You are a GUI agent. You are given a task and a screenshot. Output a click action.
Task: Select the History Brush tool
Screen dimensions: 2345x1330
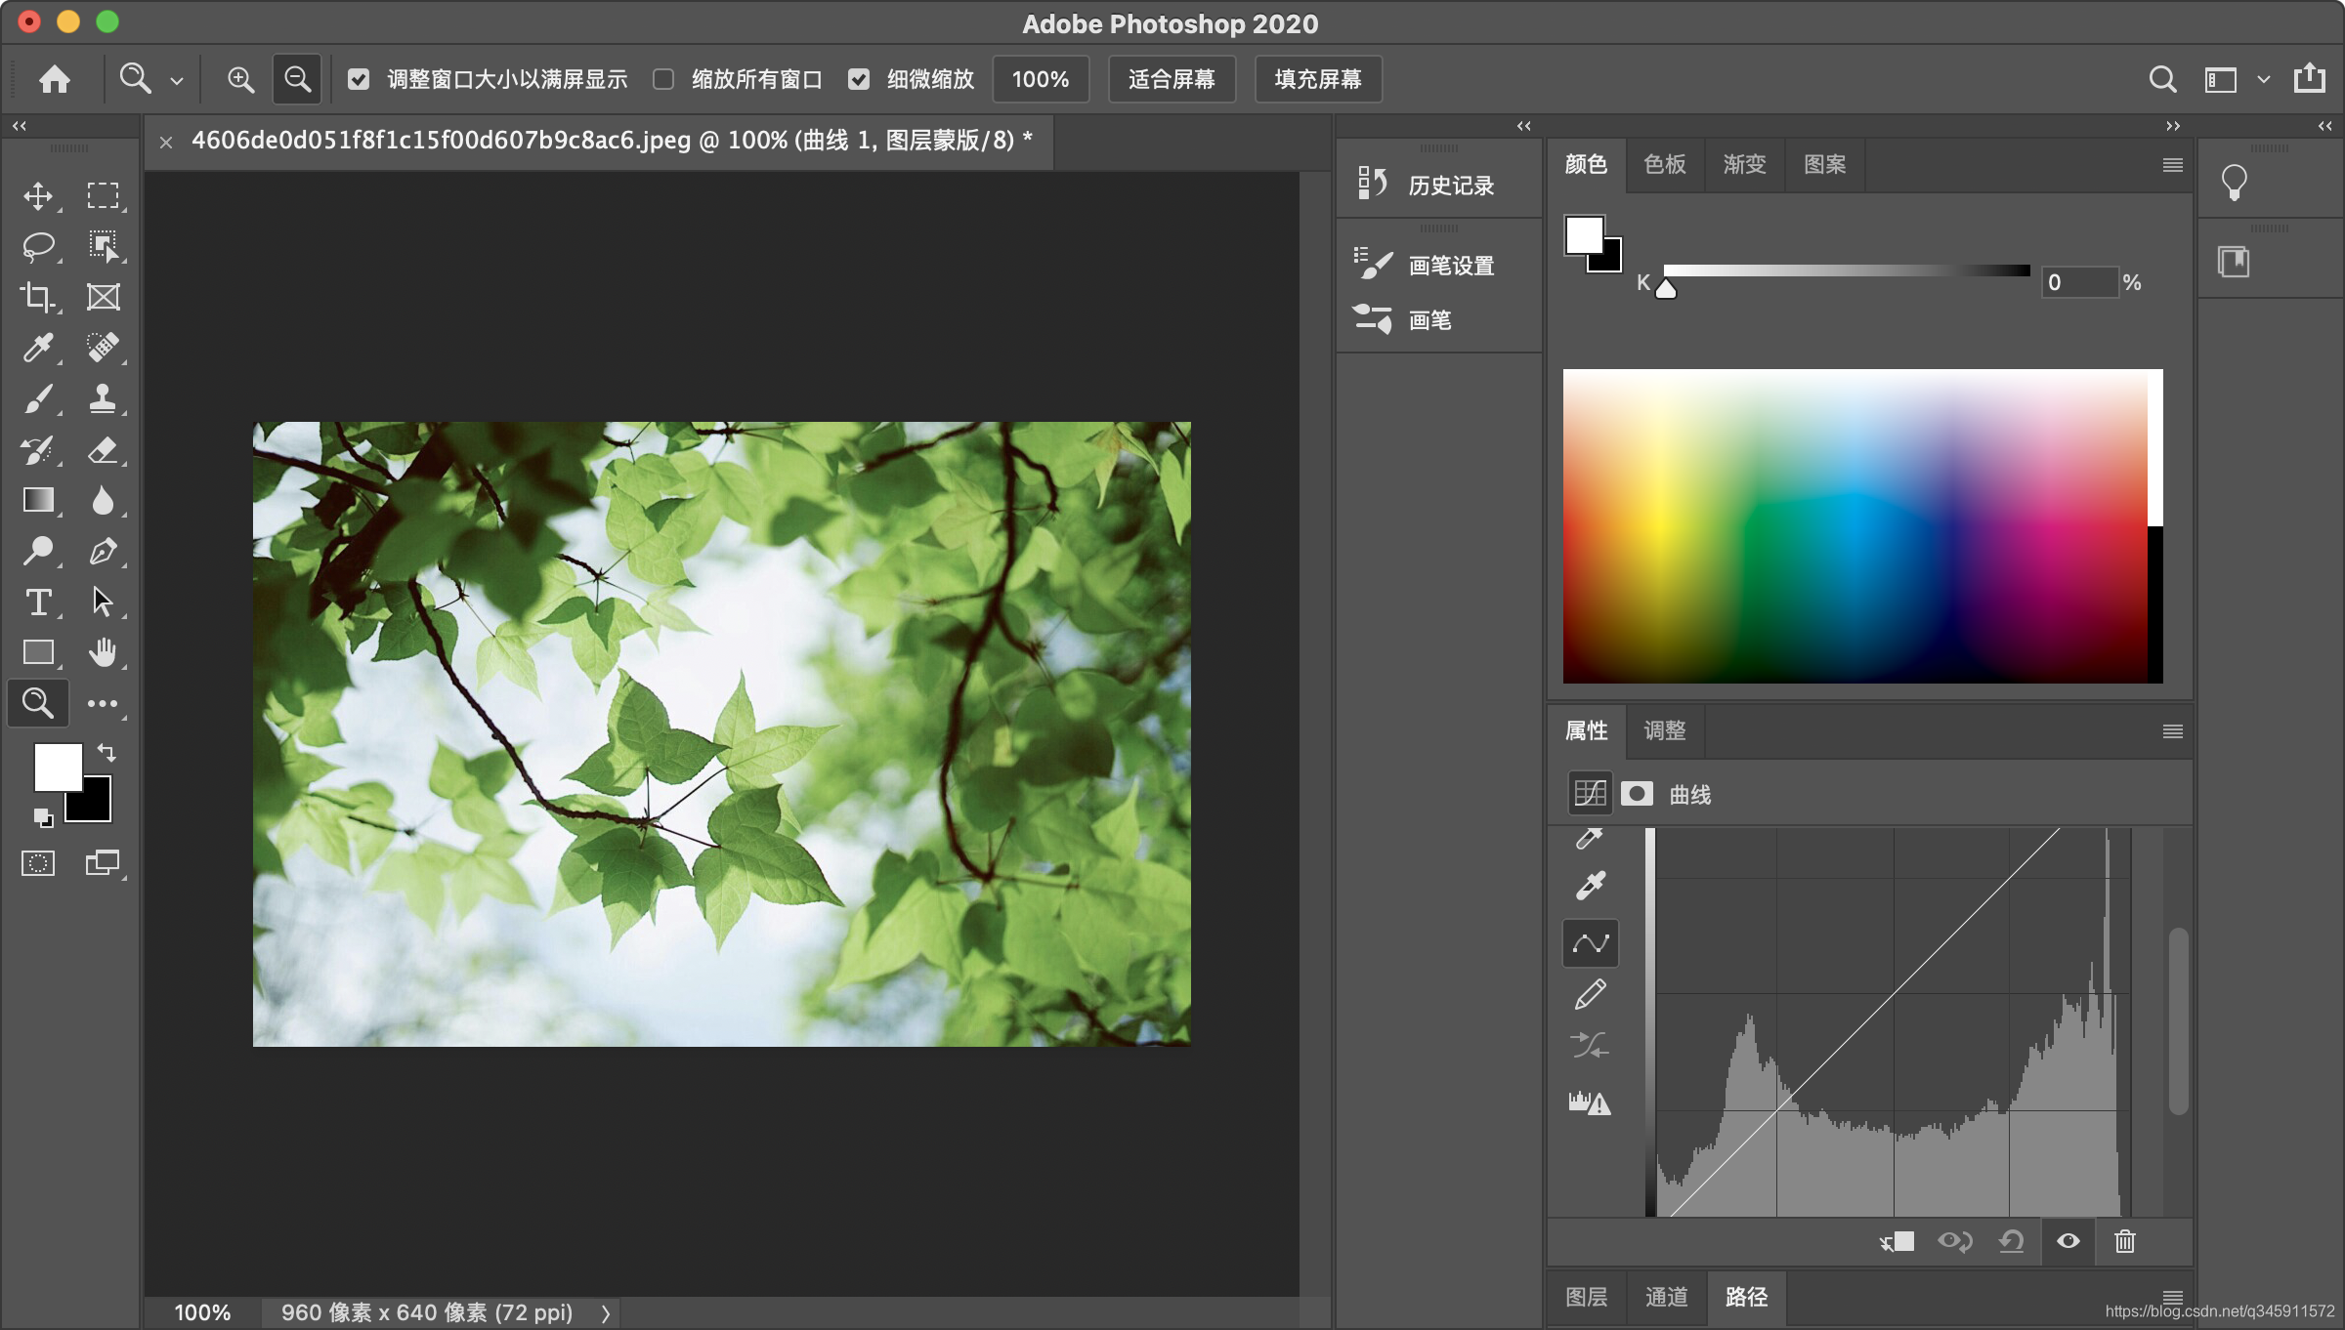pyautogui.click(x=38, y=449)
